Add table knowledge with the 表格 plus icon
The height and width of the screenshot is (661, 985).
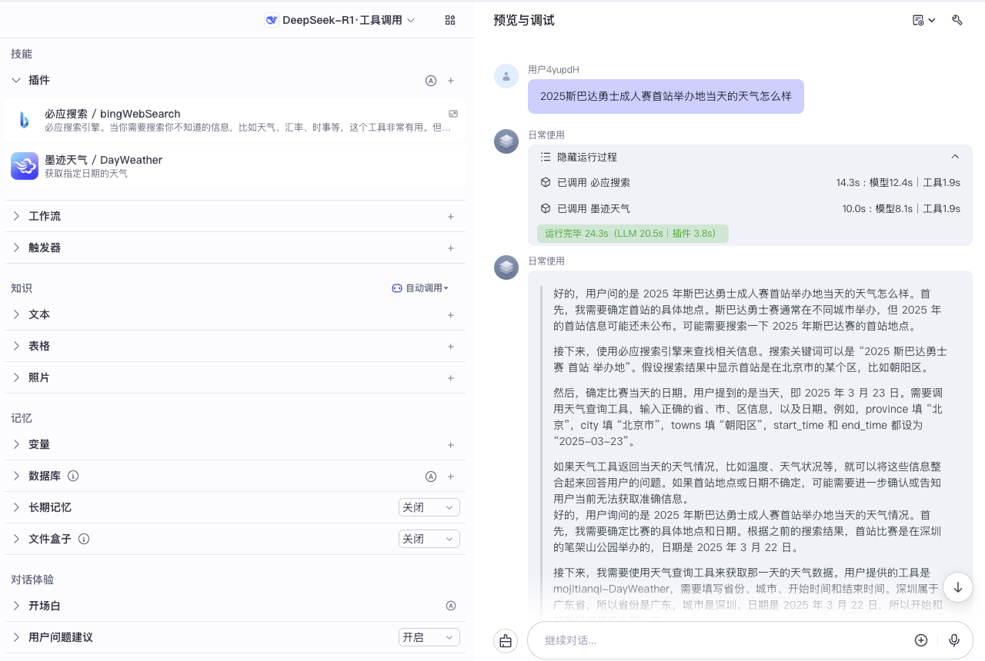(451, 347)
